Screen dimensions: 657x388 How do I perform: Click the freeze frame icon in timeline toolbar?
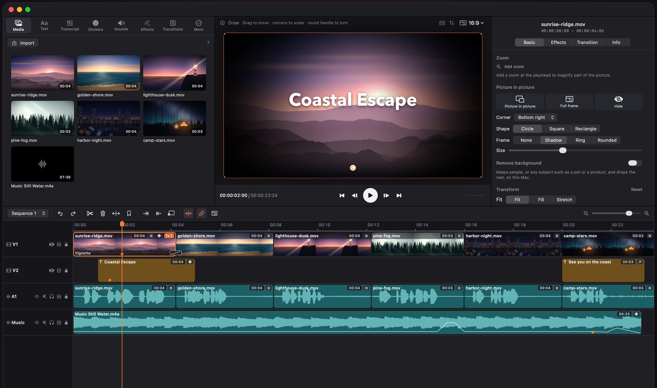(171, 214)
